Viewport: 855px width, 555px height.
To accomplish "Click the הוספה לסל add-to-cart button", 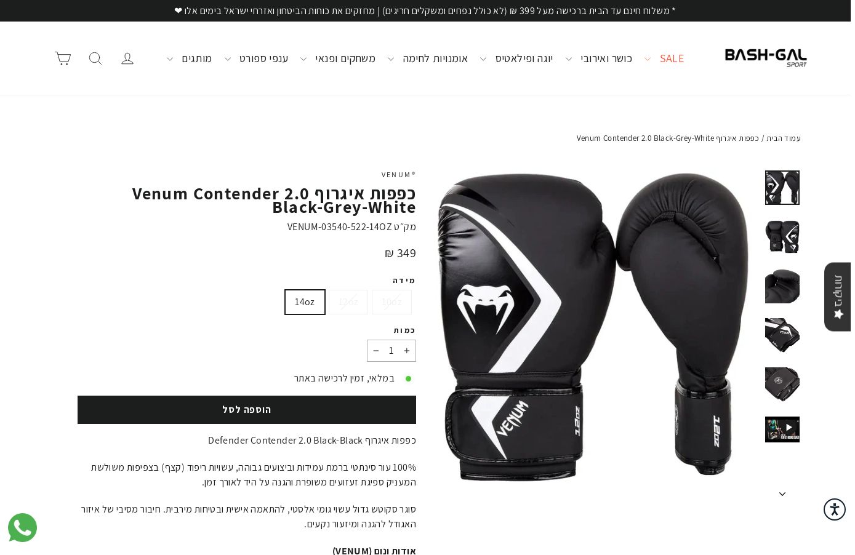I will tap(247, 410).
